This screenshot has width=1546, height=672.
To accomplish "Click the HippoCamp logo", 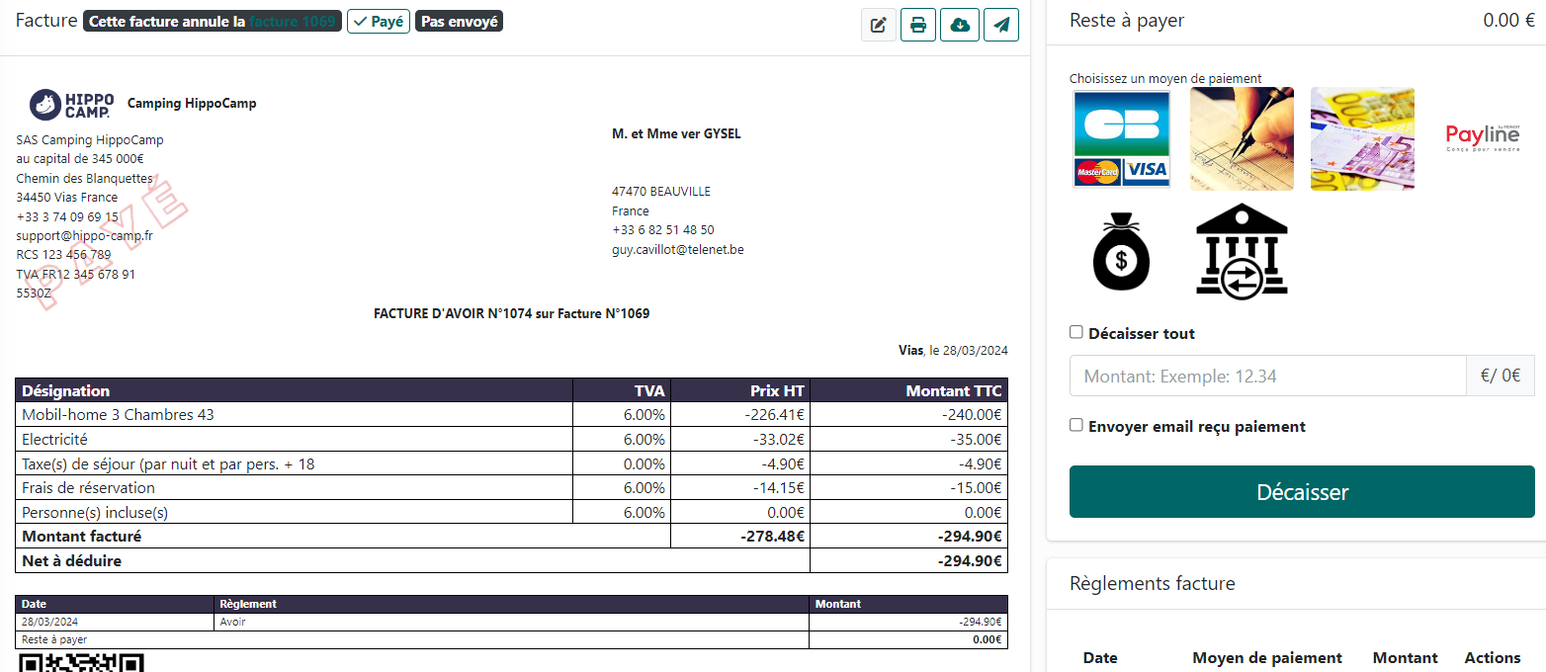I will 72,104.
